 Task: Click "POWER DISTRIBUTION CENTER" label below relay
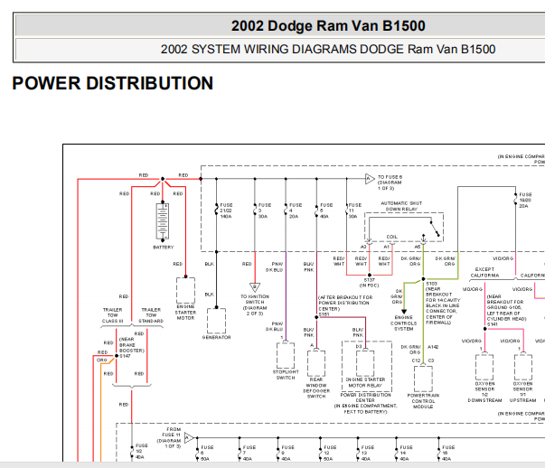(366, 398)
